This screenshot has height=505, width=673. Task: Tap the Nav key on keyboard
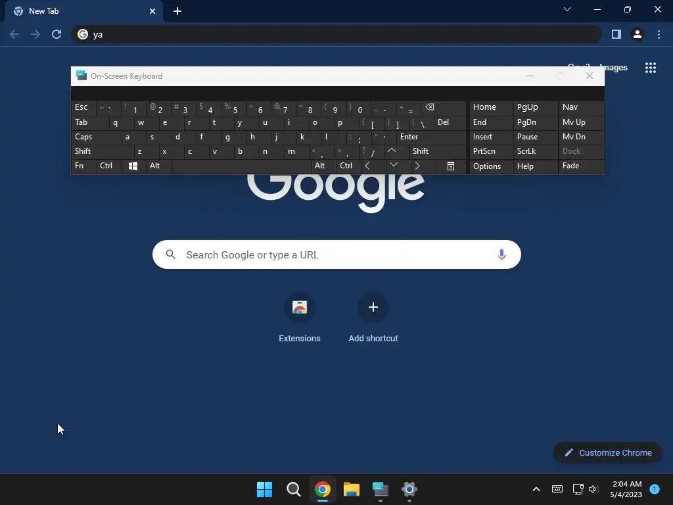coord(581,107)
